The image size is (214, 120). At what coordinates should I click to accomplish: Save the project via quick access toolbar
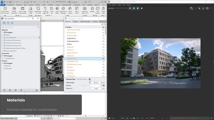(10, 2)
